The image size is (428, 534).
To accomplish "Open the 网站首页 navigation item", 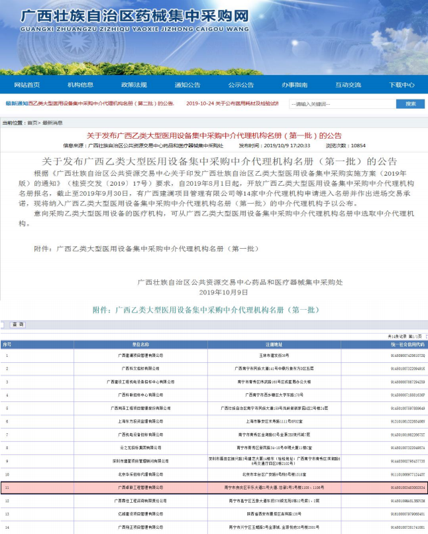I will pos(27,85).
